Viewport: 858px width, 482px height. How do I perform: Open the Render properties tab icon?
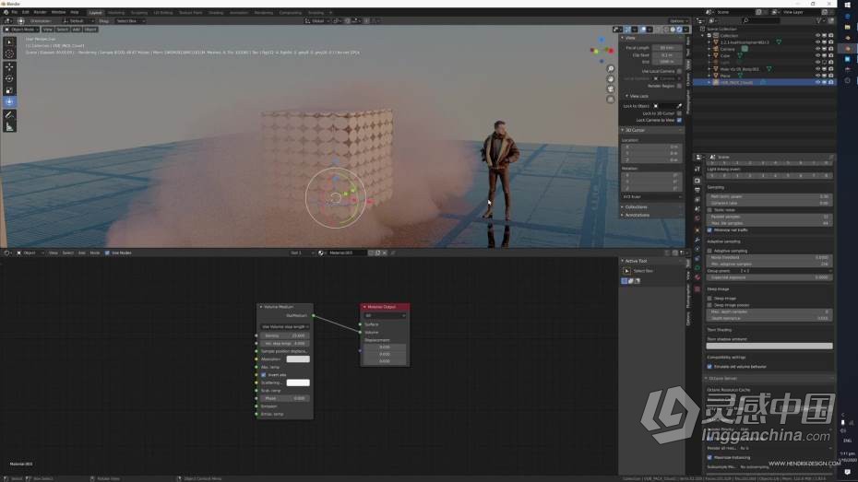697,181
